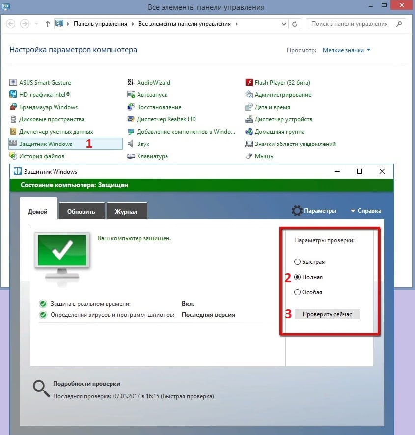Image resolution: width=415 pixels, height=435 pixels.
Task: Open the AudioWizard icon
Action: coord(131,82)
